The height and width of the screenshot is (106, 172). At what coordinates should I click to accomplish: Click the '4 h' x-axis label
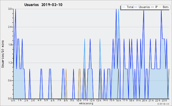pos(39,100)
